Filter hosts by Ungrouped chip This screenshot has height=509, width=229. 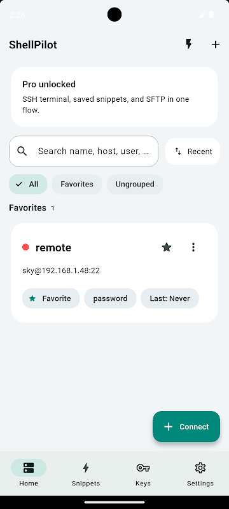(x=135, y=184)
